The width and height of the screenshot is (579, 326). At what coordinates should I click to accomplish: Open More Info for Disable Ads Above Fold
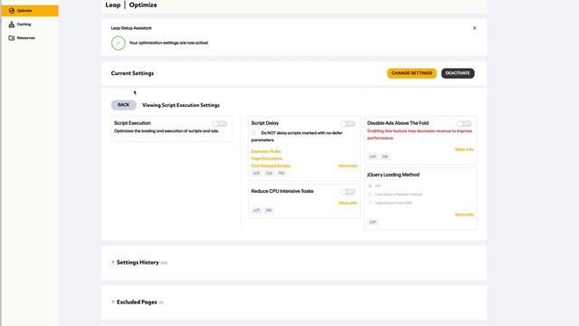pos(464,149)
